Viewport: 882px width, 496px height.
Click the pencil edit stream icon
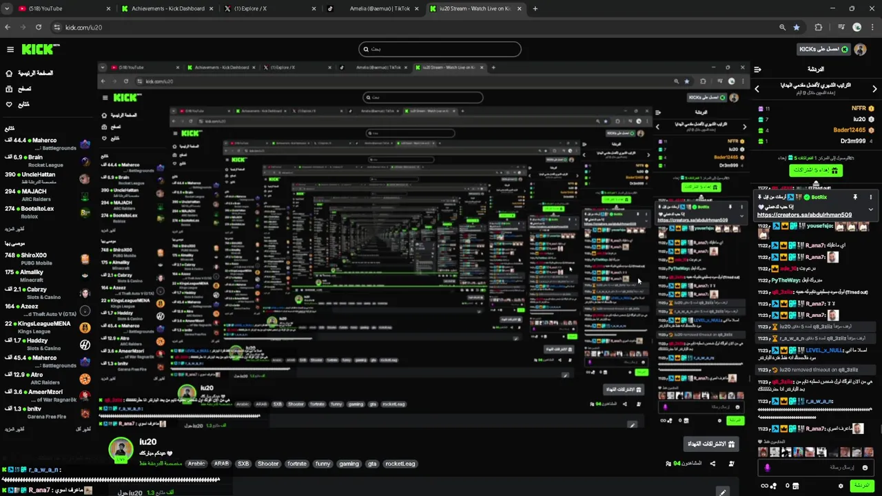pyautogui.click(x=722, y=492)
